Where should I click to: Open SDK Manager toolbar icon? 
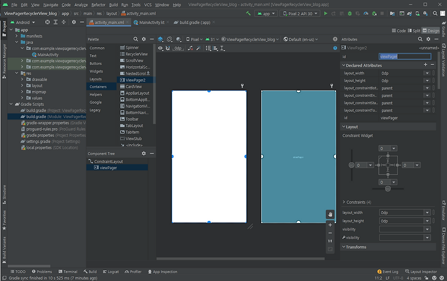(426, 13)
